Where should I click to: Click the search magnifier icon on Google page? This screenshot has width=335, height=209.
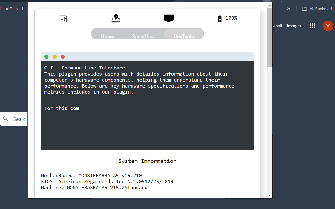(x=5, y=119)
